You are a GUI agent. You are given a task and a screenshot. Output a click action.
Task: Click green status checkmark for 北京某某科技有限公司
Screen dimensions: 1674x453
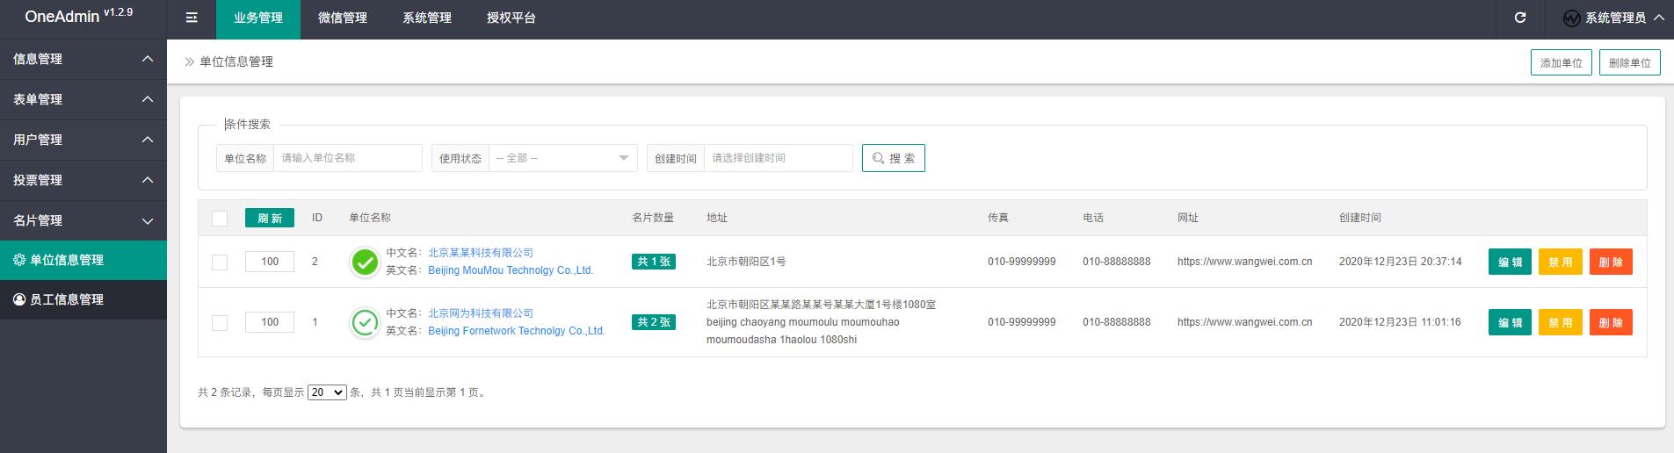[365, 262]
